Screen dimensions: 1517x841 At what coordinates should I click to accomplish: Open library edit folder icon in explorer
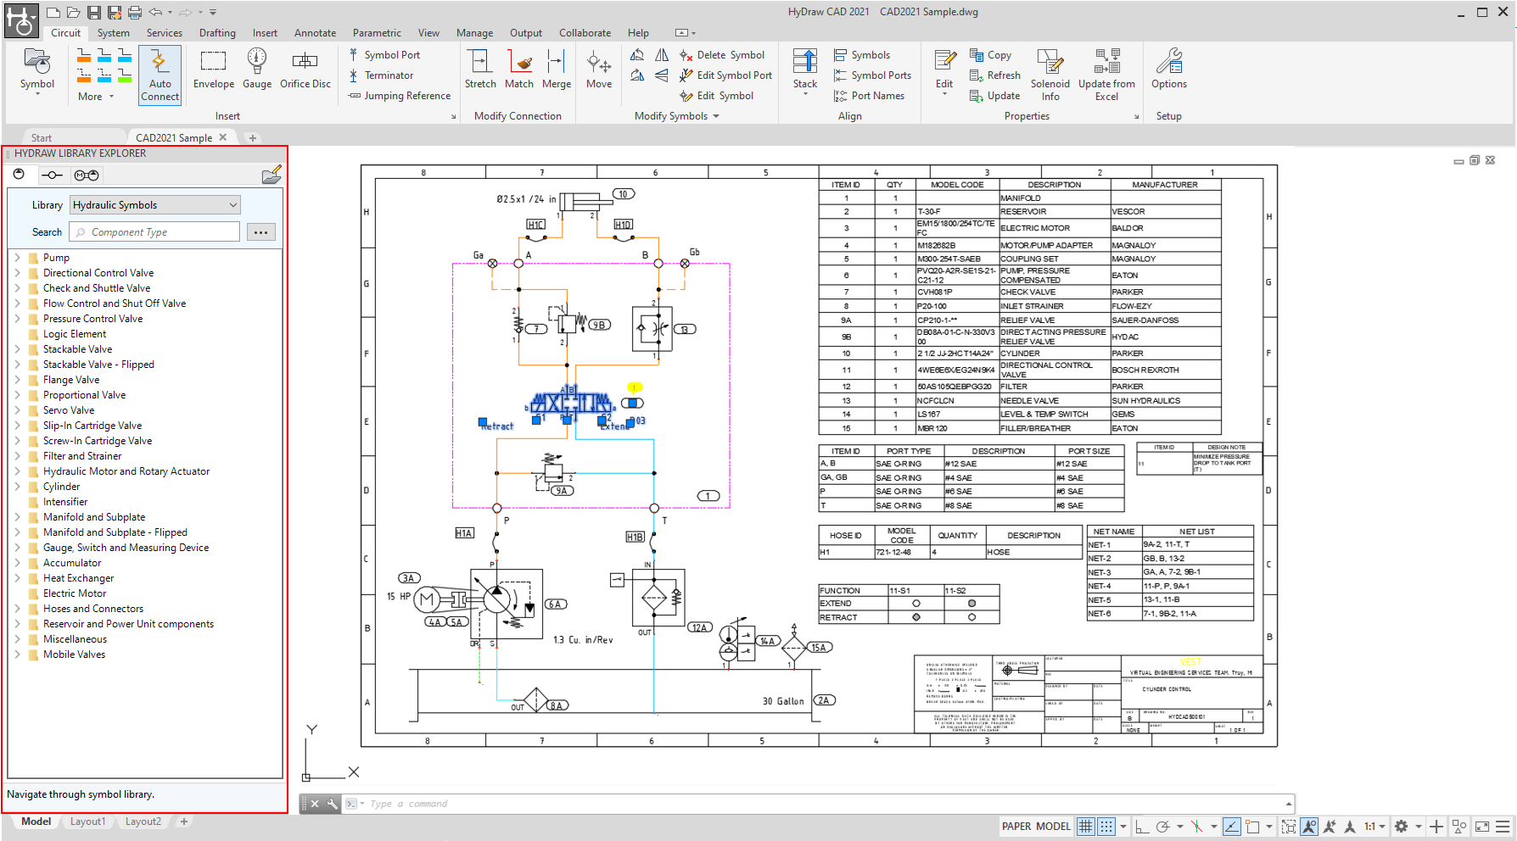click(x=271, y=175)
